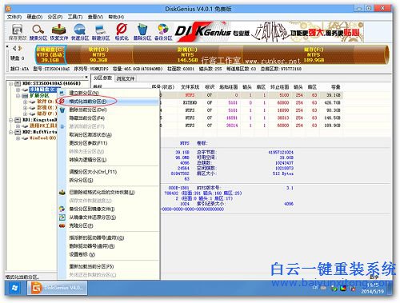Click the restore icon beside 从镜像文件还原分区
Screen dimensions: 400x303
(x=62, y=217)
